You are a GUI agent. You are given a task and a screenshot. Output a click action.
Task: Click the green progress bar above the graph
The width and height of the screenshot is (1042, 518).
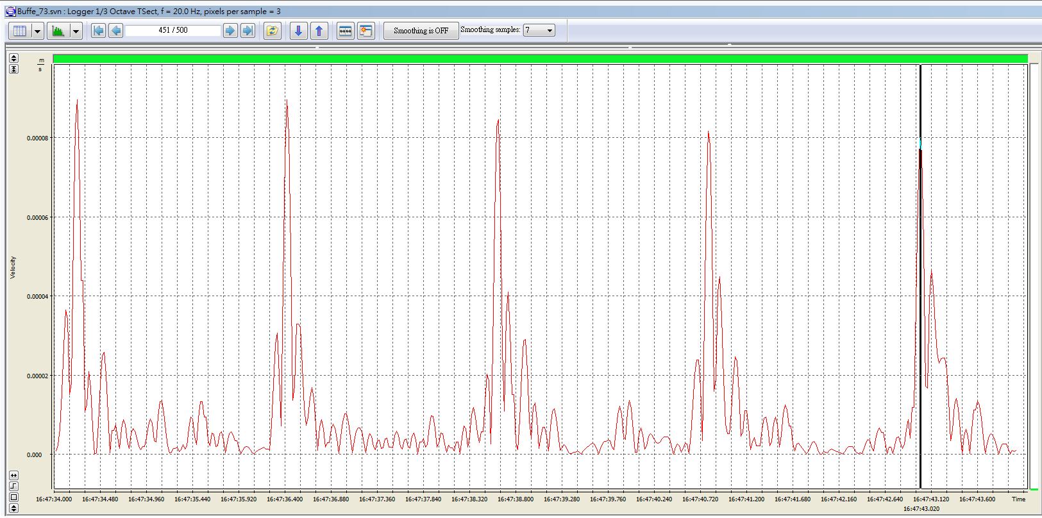point(540,58)
